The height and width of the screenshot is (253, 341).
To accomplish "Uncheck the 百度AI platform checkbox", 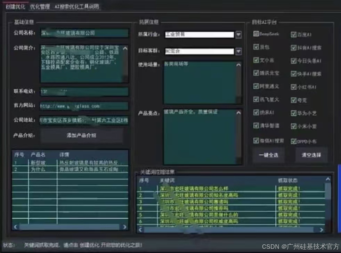I will pyautogui.click(x=293, y=34).
